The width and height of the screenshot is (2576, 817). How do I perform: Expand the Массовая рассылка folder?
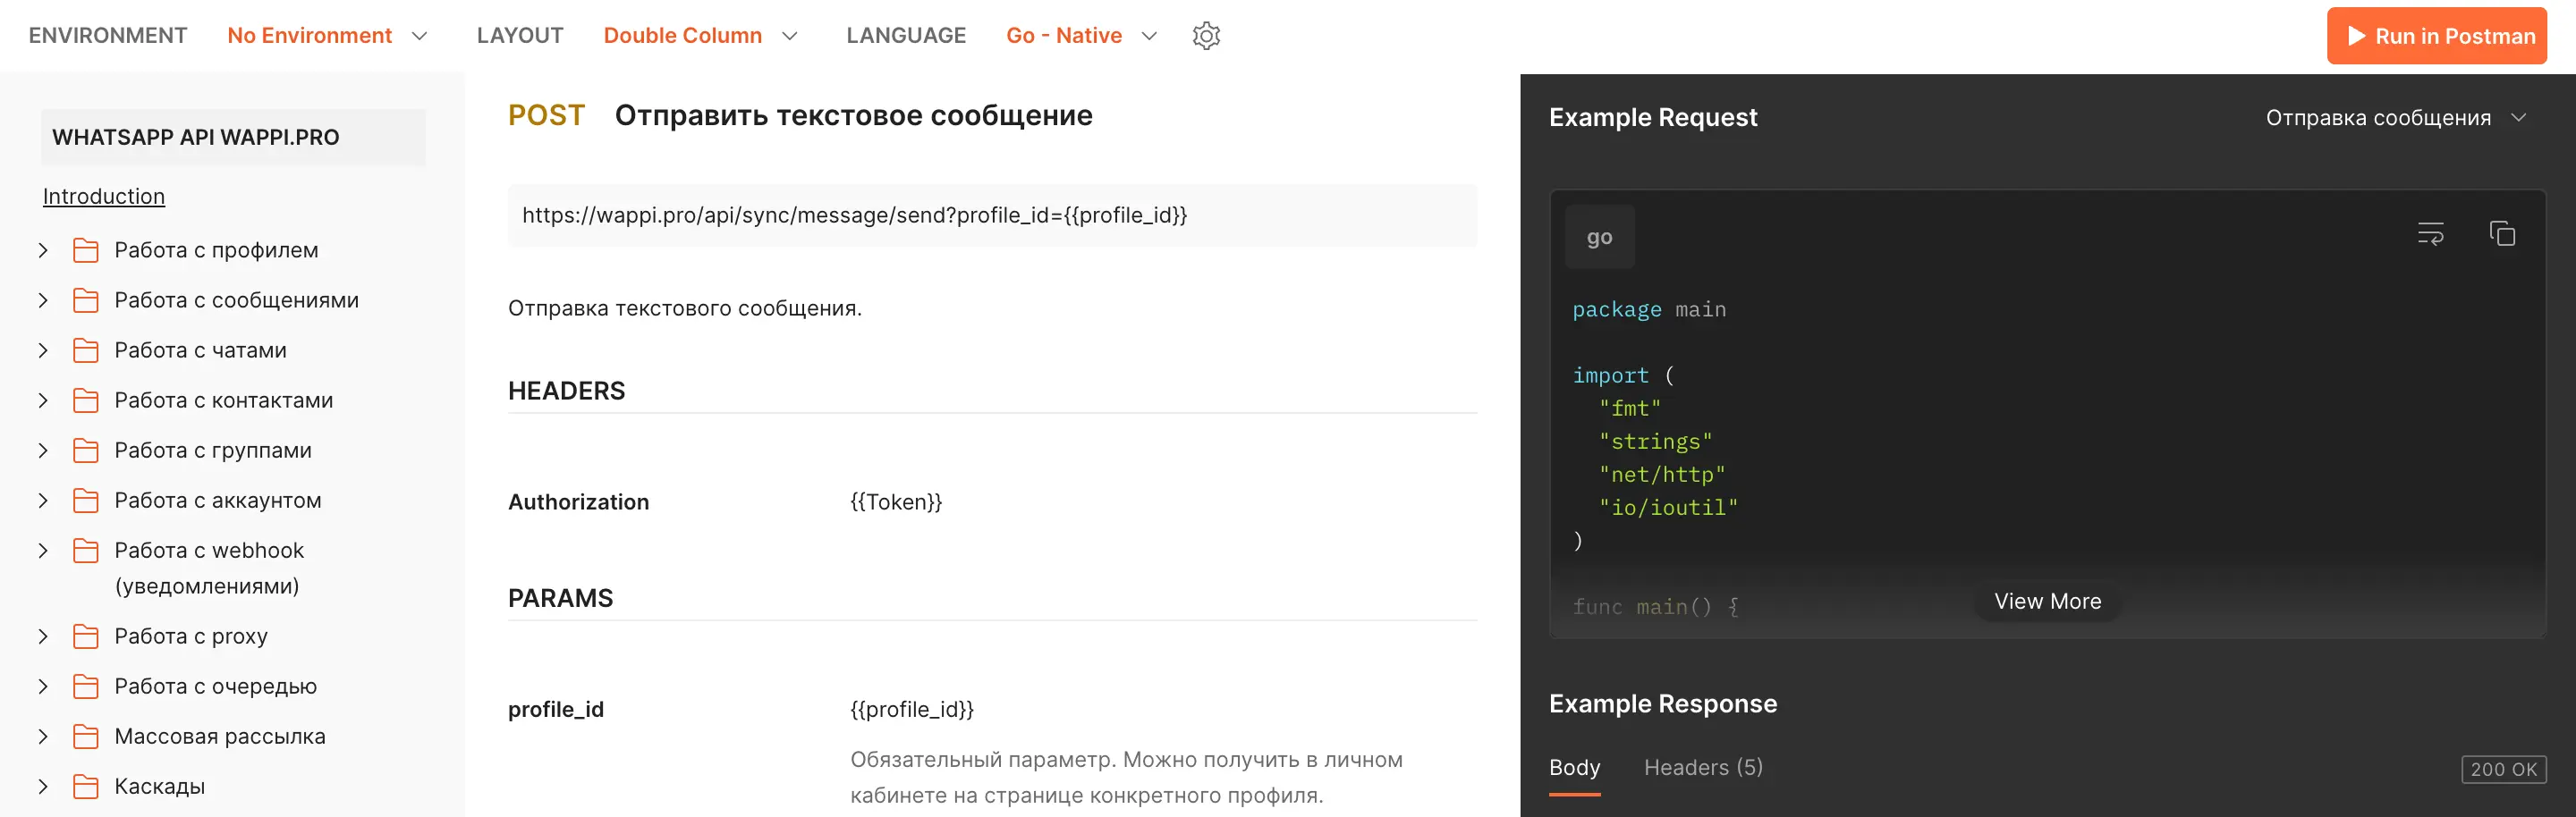(43, 735)
